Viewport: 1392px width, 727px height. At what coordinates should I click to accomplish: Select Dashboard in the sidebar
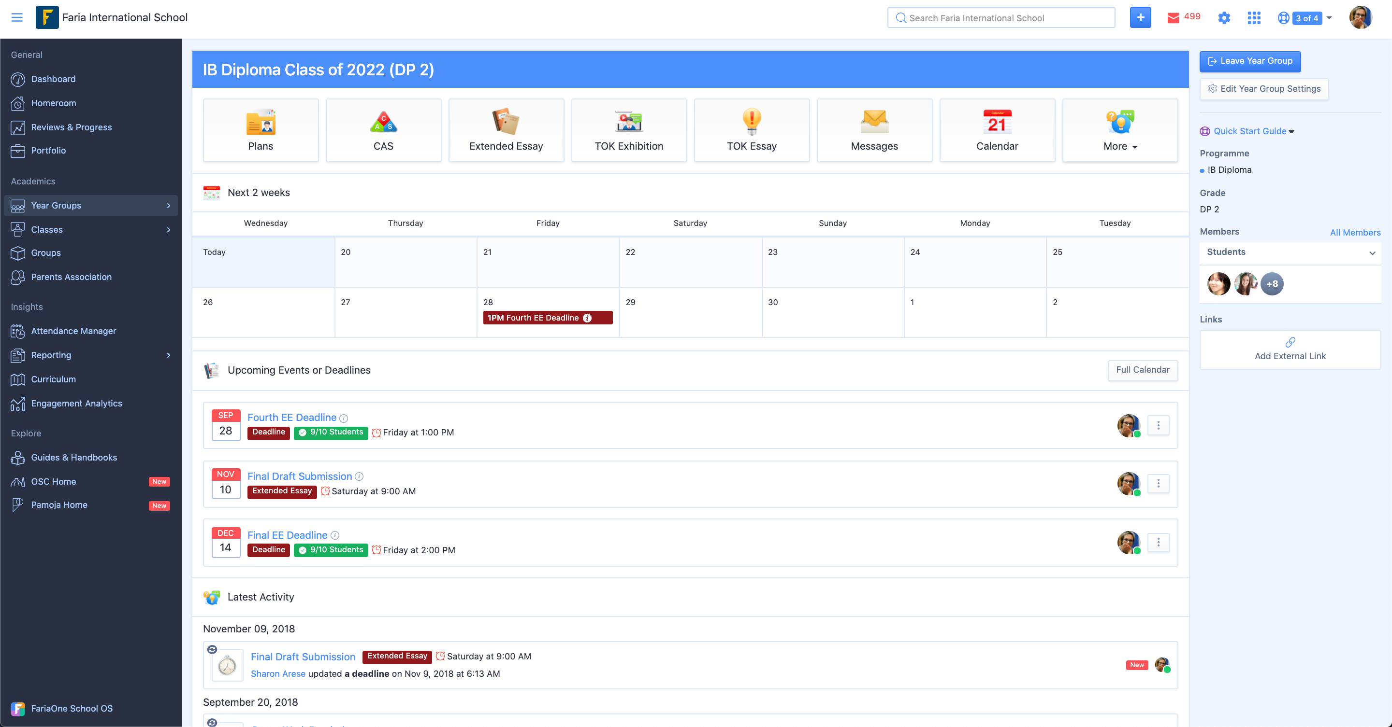pyautogui.click(x=53, y=79)
